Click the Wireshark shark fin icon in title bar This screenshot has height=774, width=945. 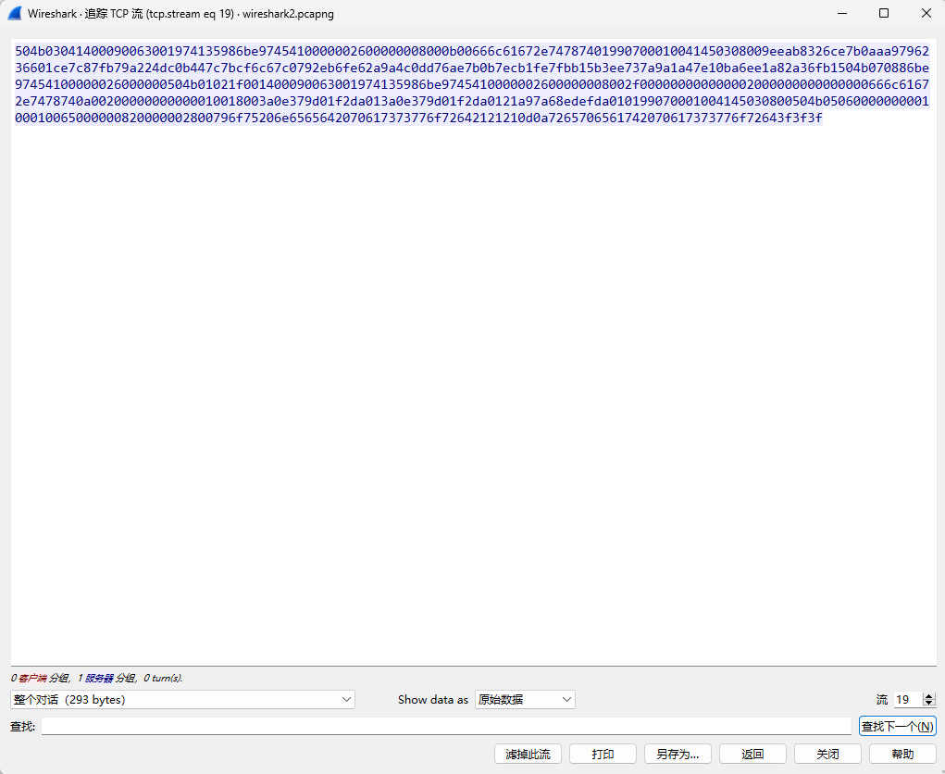coord(14,13)
